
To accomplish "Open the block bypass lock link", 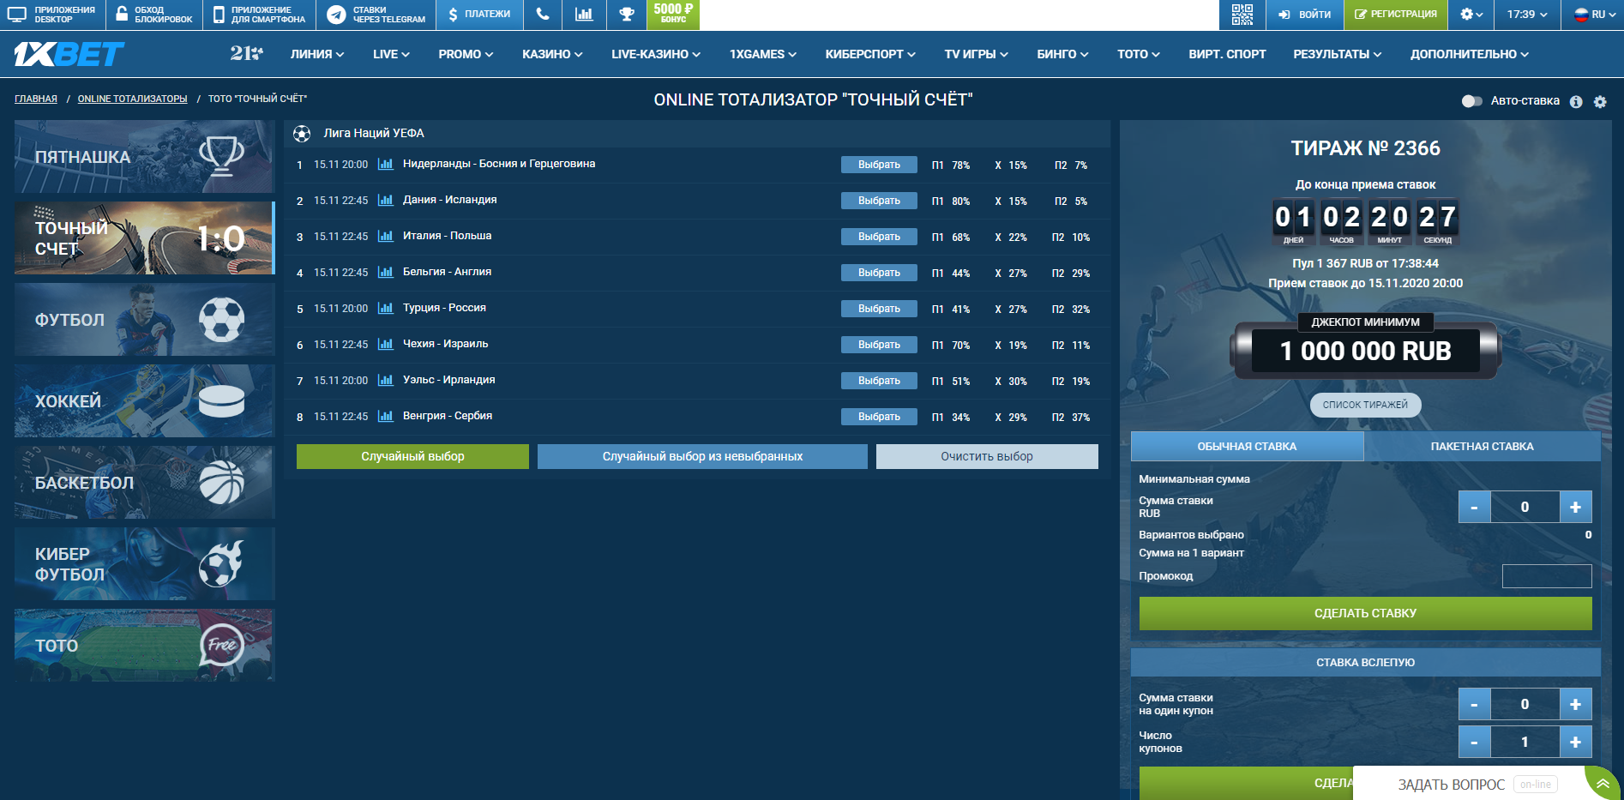I will 154,15.
